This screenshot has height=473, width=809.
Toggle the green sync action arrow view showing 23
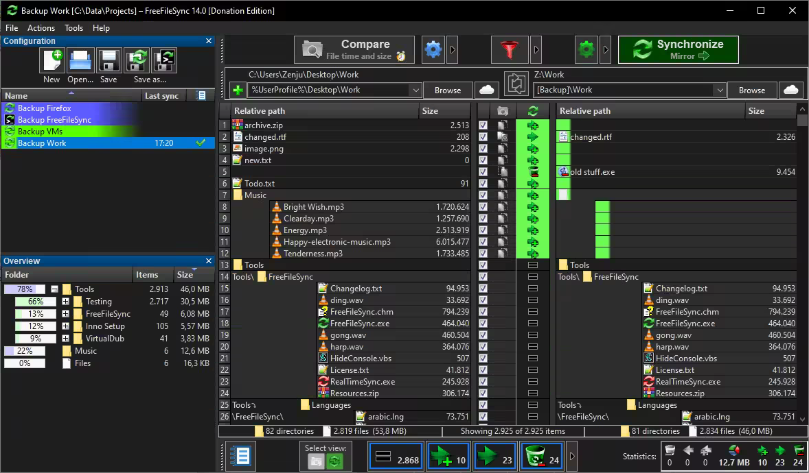(x=494, y=455)
